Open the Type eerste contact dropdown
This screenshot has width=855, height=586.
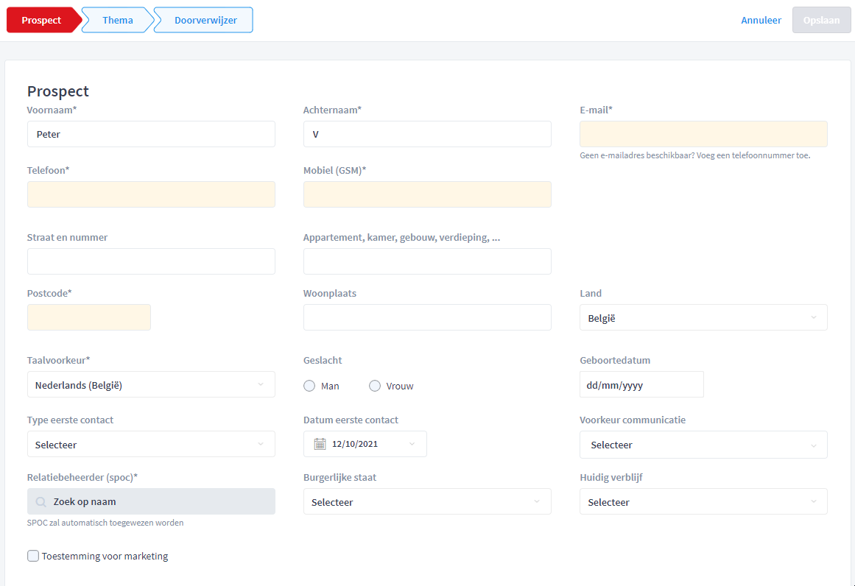[151, 444]
